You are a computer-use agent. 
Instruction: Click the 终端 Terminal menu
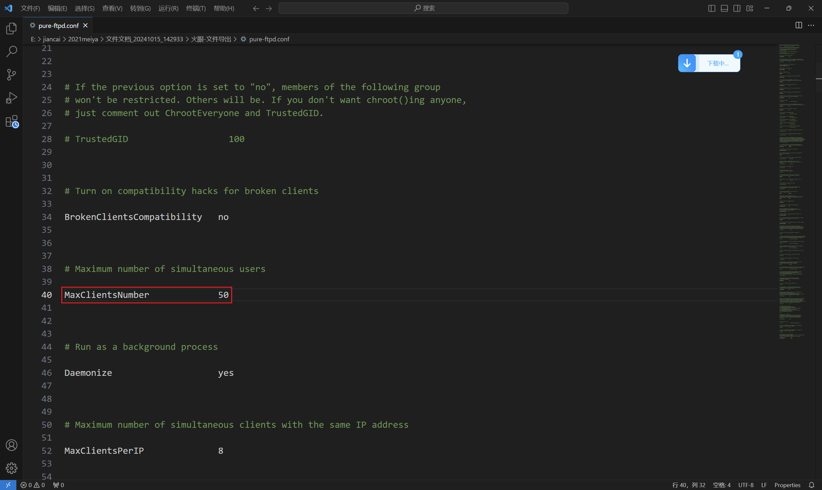(196, 8)
